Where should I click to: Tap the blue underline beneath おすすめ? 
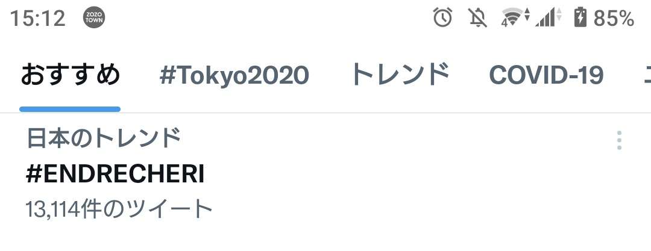[x=70, y=109]
